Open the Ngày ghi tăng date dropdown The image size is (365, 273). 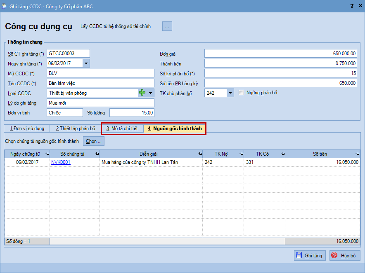click(x=86, y=63)
